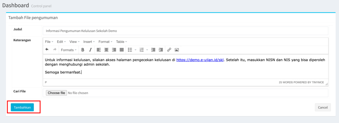Click the Choose file button
The width and height of the screenshot is (339, 123).
point(56,93)
